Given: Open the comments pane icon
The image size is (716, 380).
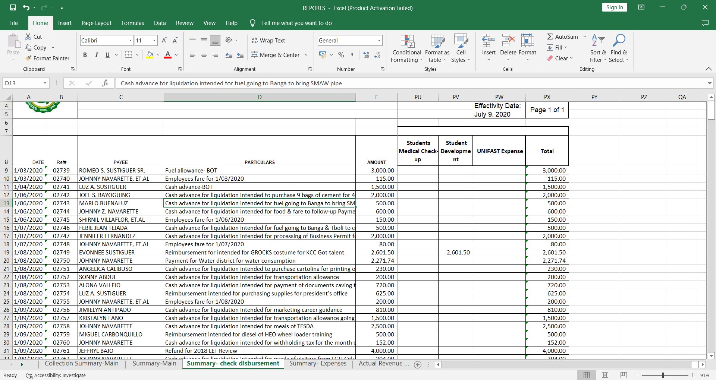Looking at the screenshot, I should point(705,23).
